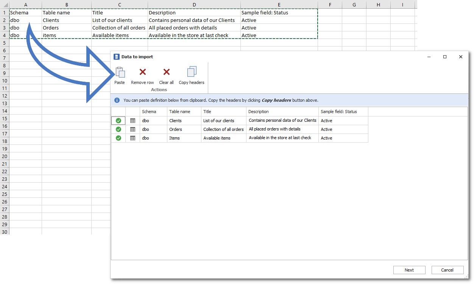Click the table icon in the Clients row
The width and height of the screenshot is (474, 284).
(133, 121)
